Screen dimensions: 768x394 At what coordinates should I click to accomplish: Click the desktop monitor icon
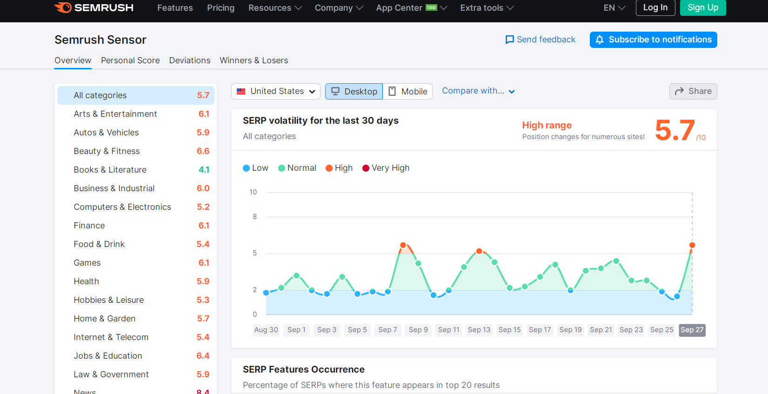point(335,91)
